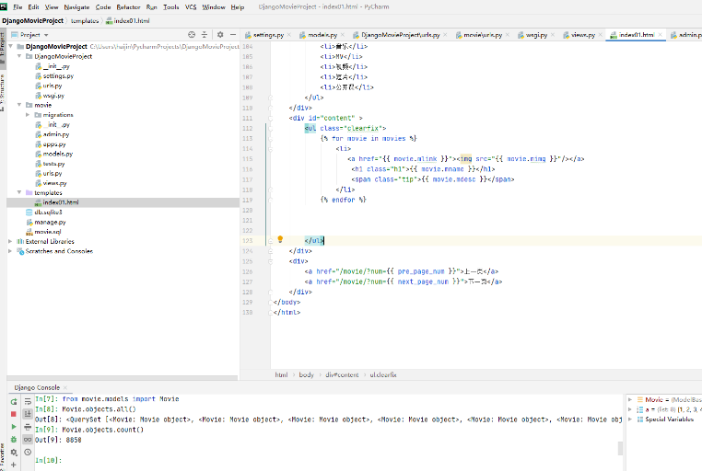
Task: Show the yellow lightbulb intention actions
Action: click(280, 239)
